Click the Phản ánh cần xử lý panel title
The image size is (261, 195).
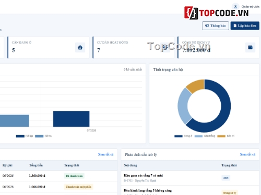141,154
